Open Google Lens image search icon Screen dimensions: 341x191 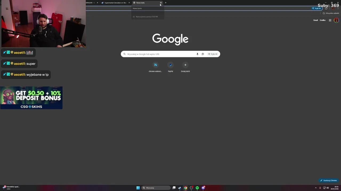coord(203,54)
